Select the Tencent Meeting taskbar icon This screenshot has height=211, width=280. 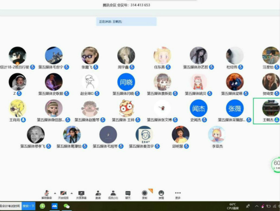pos(54,206)
